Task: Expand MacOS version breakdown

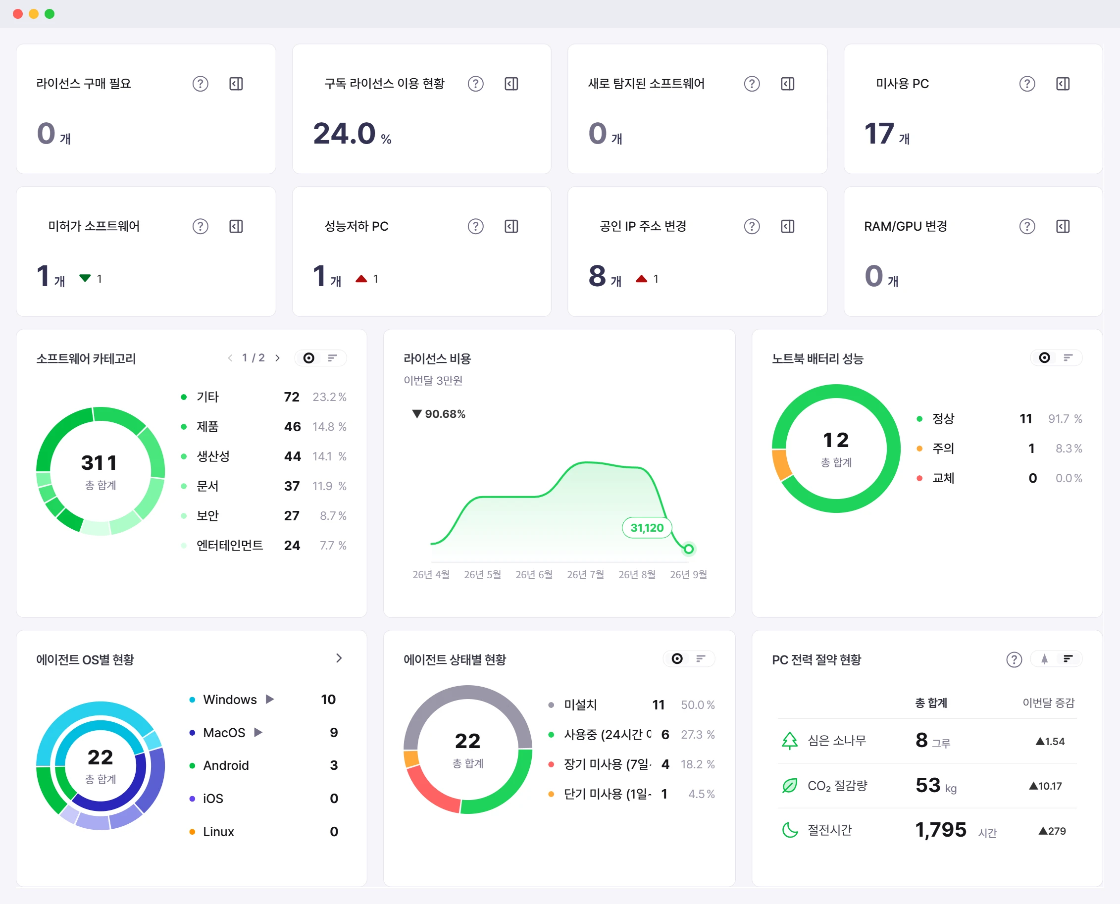Action: click(258, 733)
